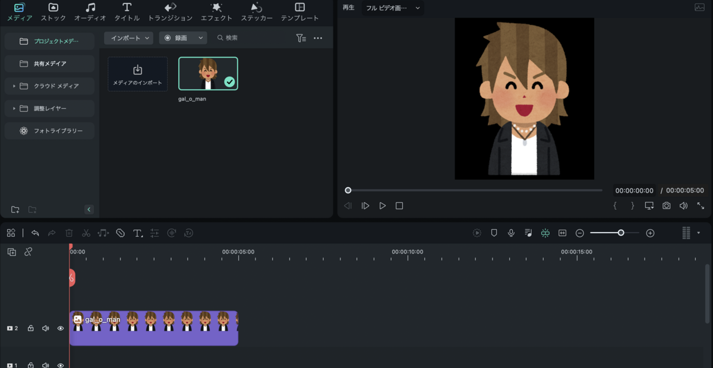
Task: Redo the last action
Action: tap(52, 233)
